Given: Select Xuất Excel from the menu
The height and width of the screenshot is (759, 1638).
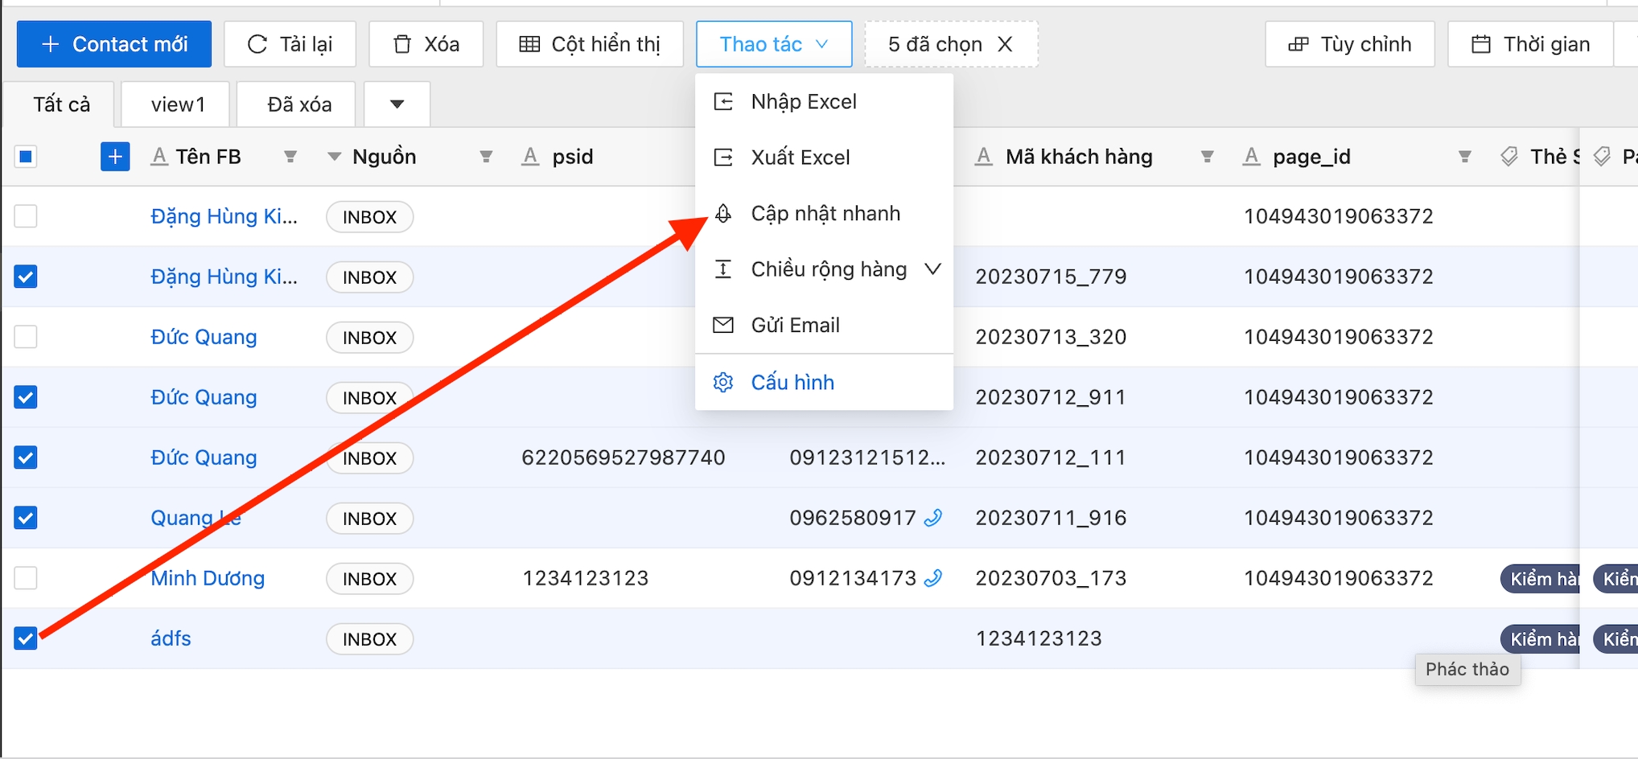Looking at the screenshot, I should click(800, 158).
